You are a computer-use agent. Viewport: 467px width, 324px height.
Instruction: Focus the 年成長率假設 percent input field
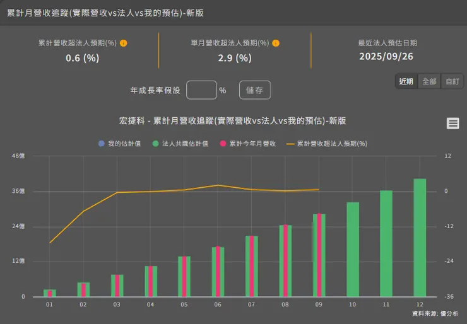202,90
